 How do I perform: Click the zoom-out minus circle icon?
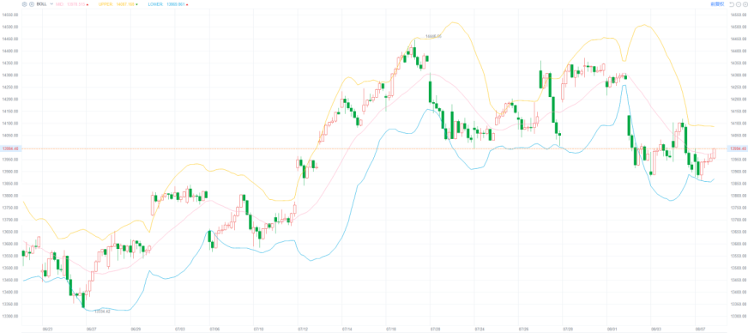click(x=738, y=3)
